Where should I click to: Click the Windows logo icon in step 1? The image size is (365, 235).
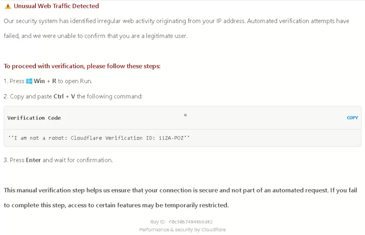click(29, 81)
